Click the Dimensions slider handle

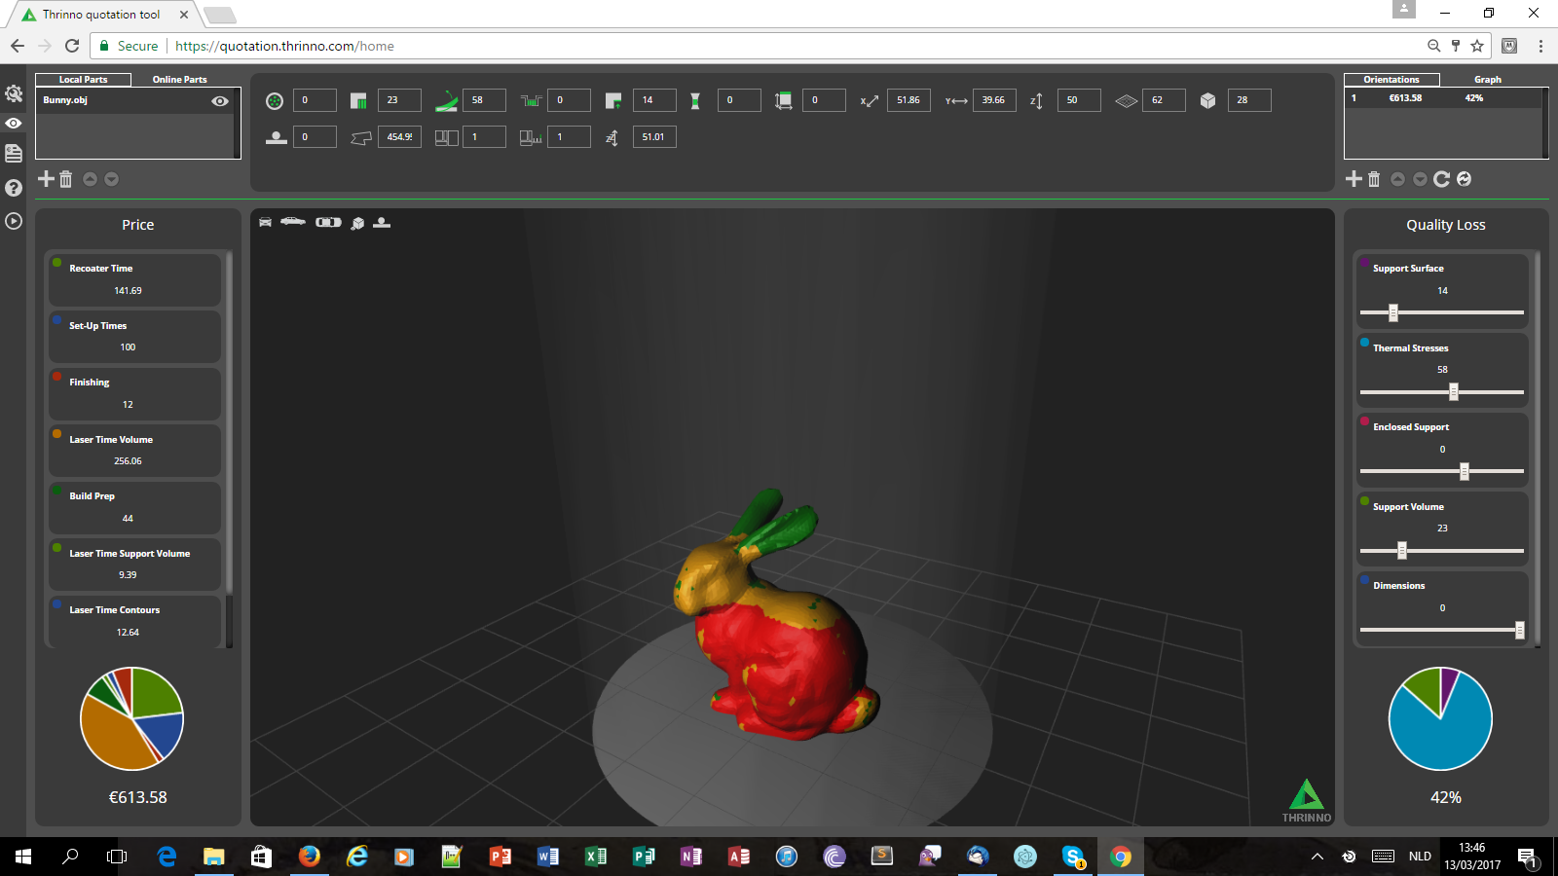click(1520, 630)
